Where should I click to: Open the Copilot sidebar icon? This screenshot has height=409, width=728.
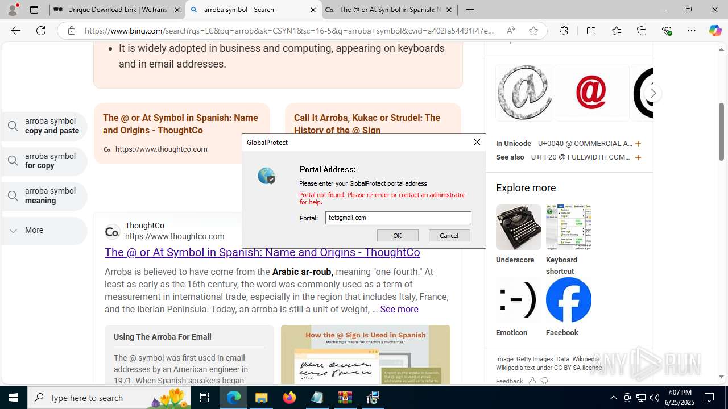point(715,31)
